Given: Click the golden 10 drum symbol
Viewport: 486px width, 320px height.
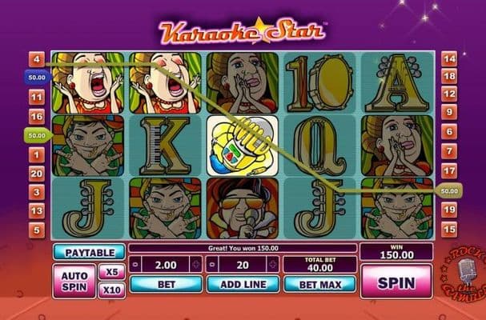Looking at the screenshot, I should [320, 82].
